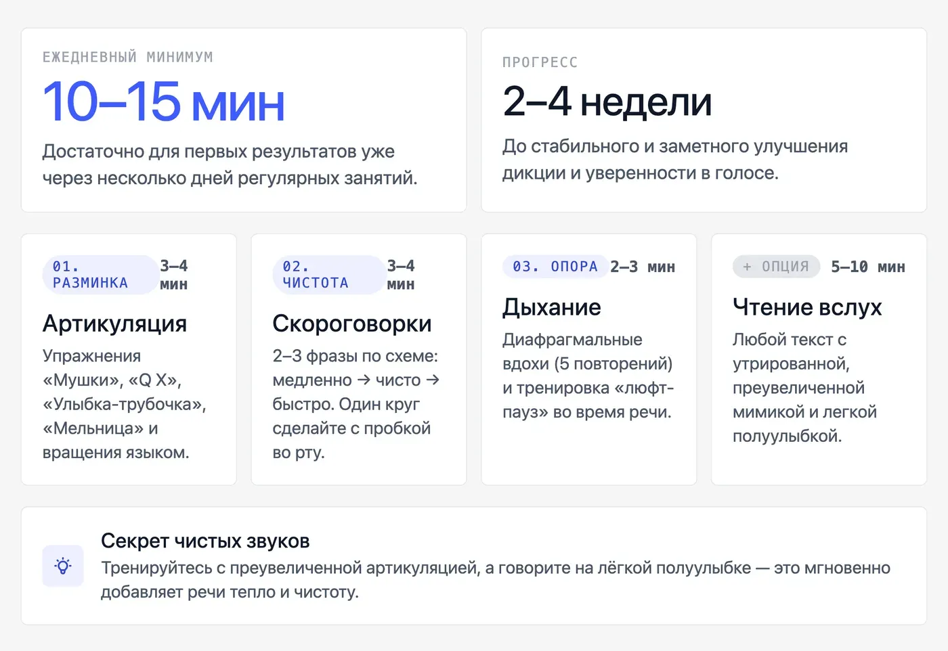This screenshot has width=948, height=651.
Task: Click the description starting «2–3 фразы по схеме»
Action: (x=356, y=404)
